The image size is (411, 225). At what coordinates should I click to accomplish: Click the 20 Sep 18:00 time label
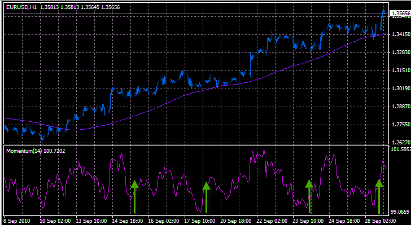coord(236,220)
